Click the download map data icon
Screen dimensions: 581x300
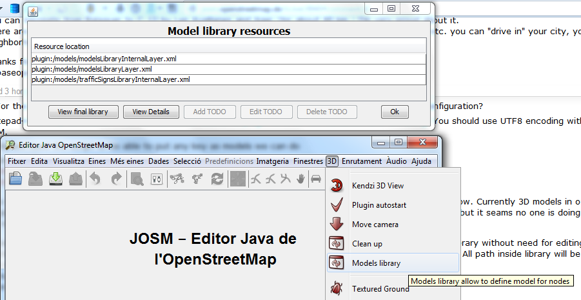tap(56, 180)
